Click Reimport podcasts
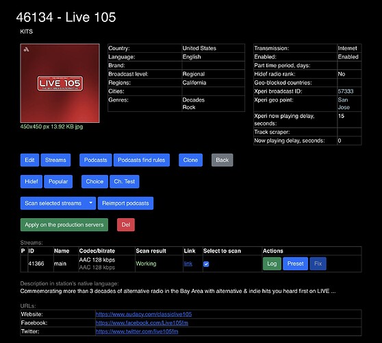Screen dimensions: 382x343 (125, 203)
